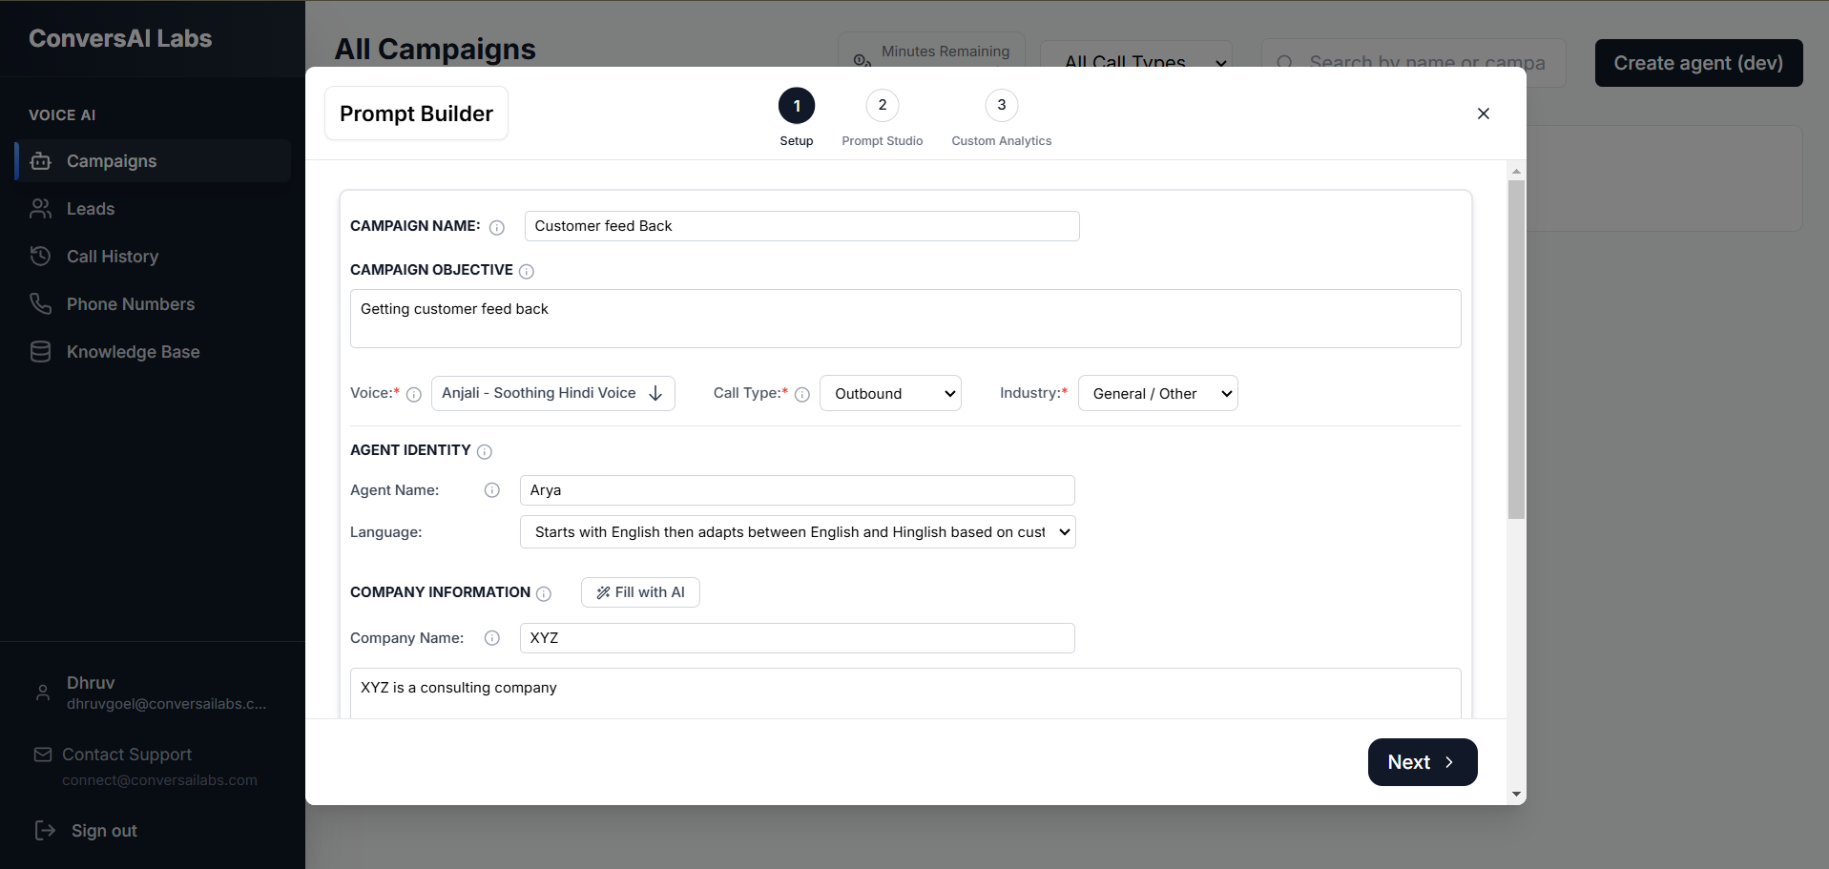
Task: Click connect@conversailabs.com support email
Action: (x=160, y=780)
